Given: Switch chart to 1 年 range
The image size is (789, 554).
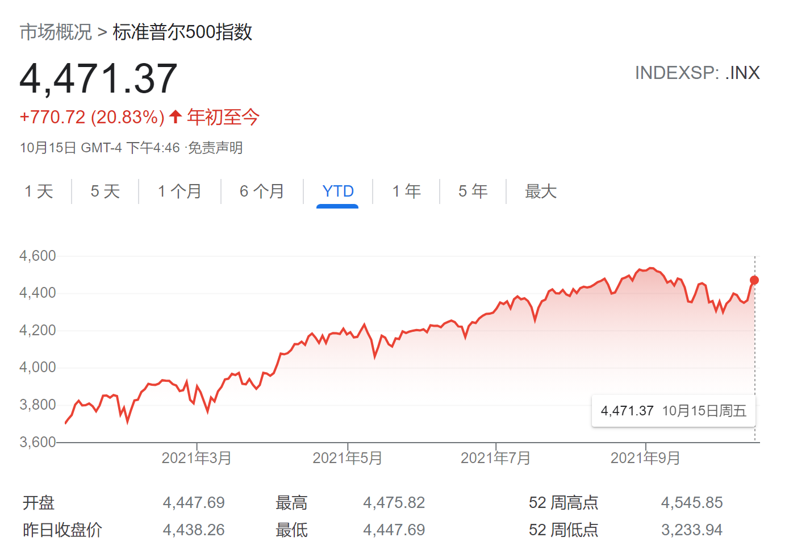Looking at the screenshot, I should [406, 191].
